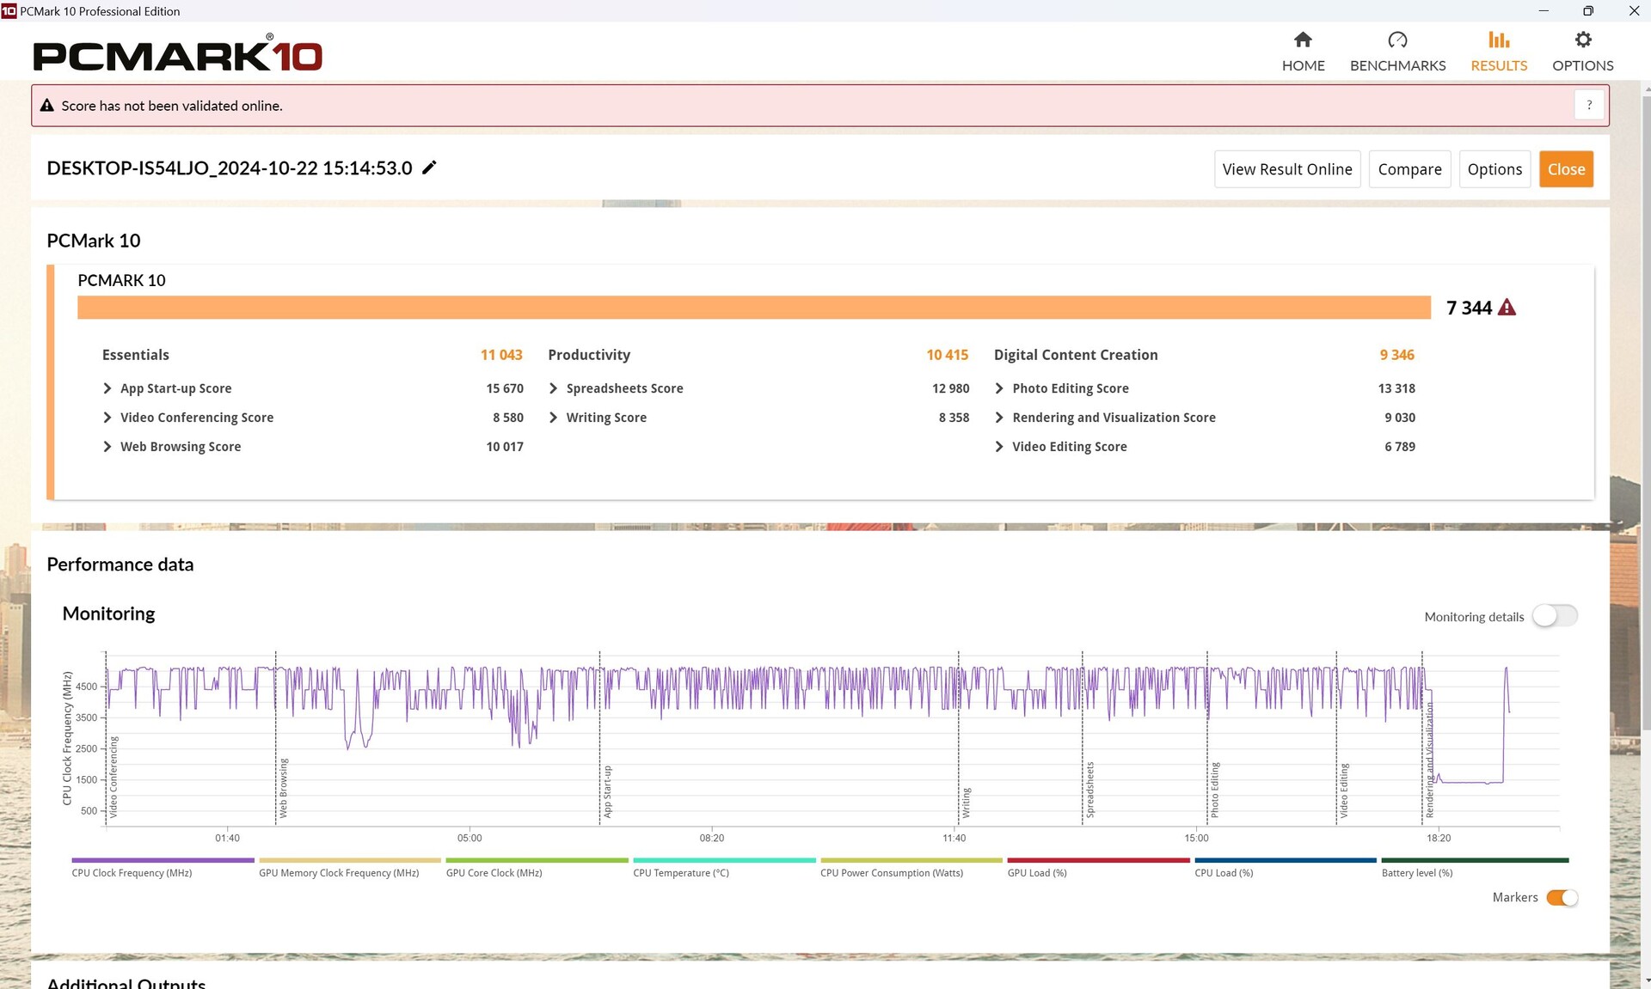Click Digital Content Creation score 9 346

[1396, 355]
